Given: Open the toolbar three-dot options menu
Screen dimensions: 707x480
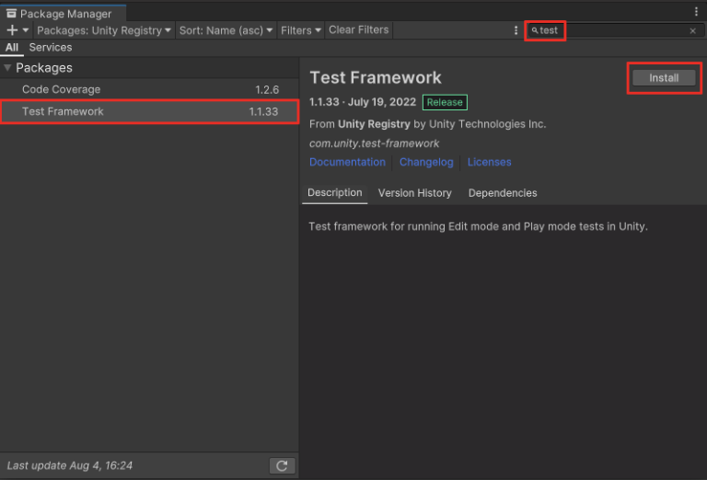Looking at the screenshot, I should (516, 30).
